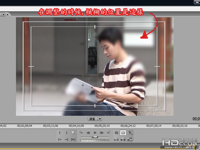Toggle the Loop playback icon
This screenshot has width=200, height=150.
[116, 133]
